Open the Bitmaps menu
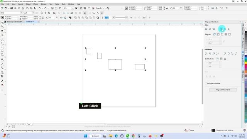The height and width of the screenshot is (139, 247). coord(44,4)
